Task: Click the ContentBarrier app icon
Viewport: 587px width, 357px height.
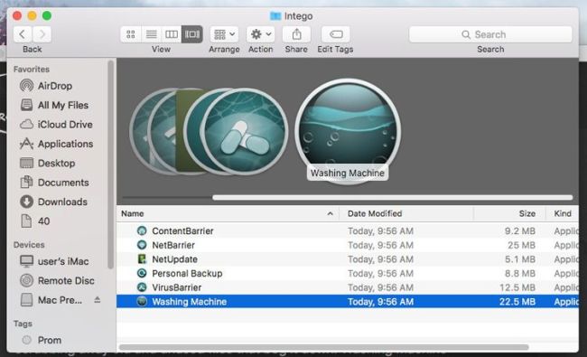Action: [142, 230]
